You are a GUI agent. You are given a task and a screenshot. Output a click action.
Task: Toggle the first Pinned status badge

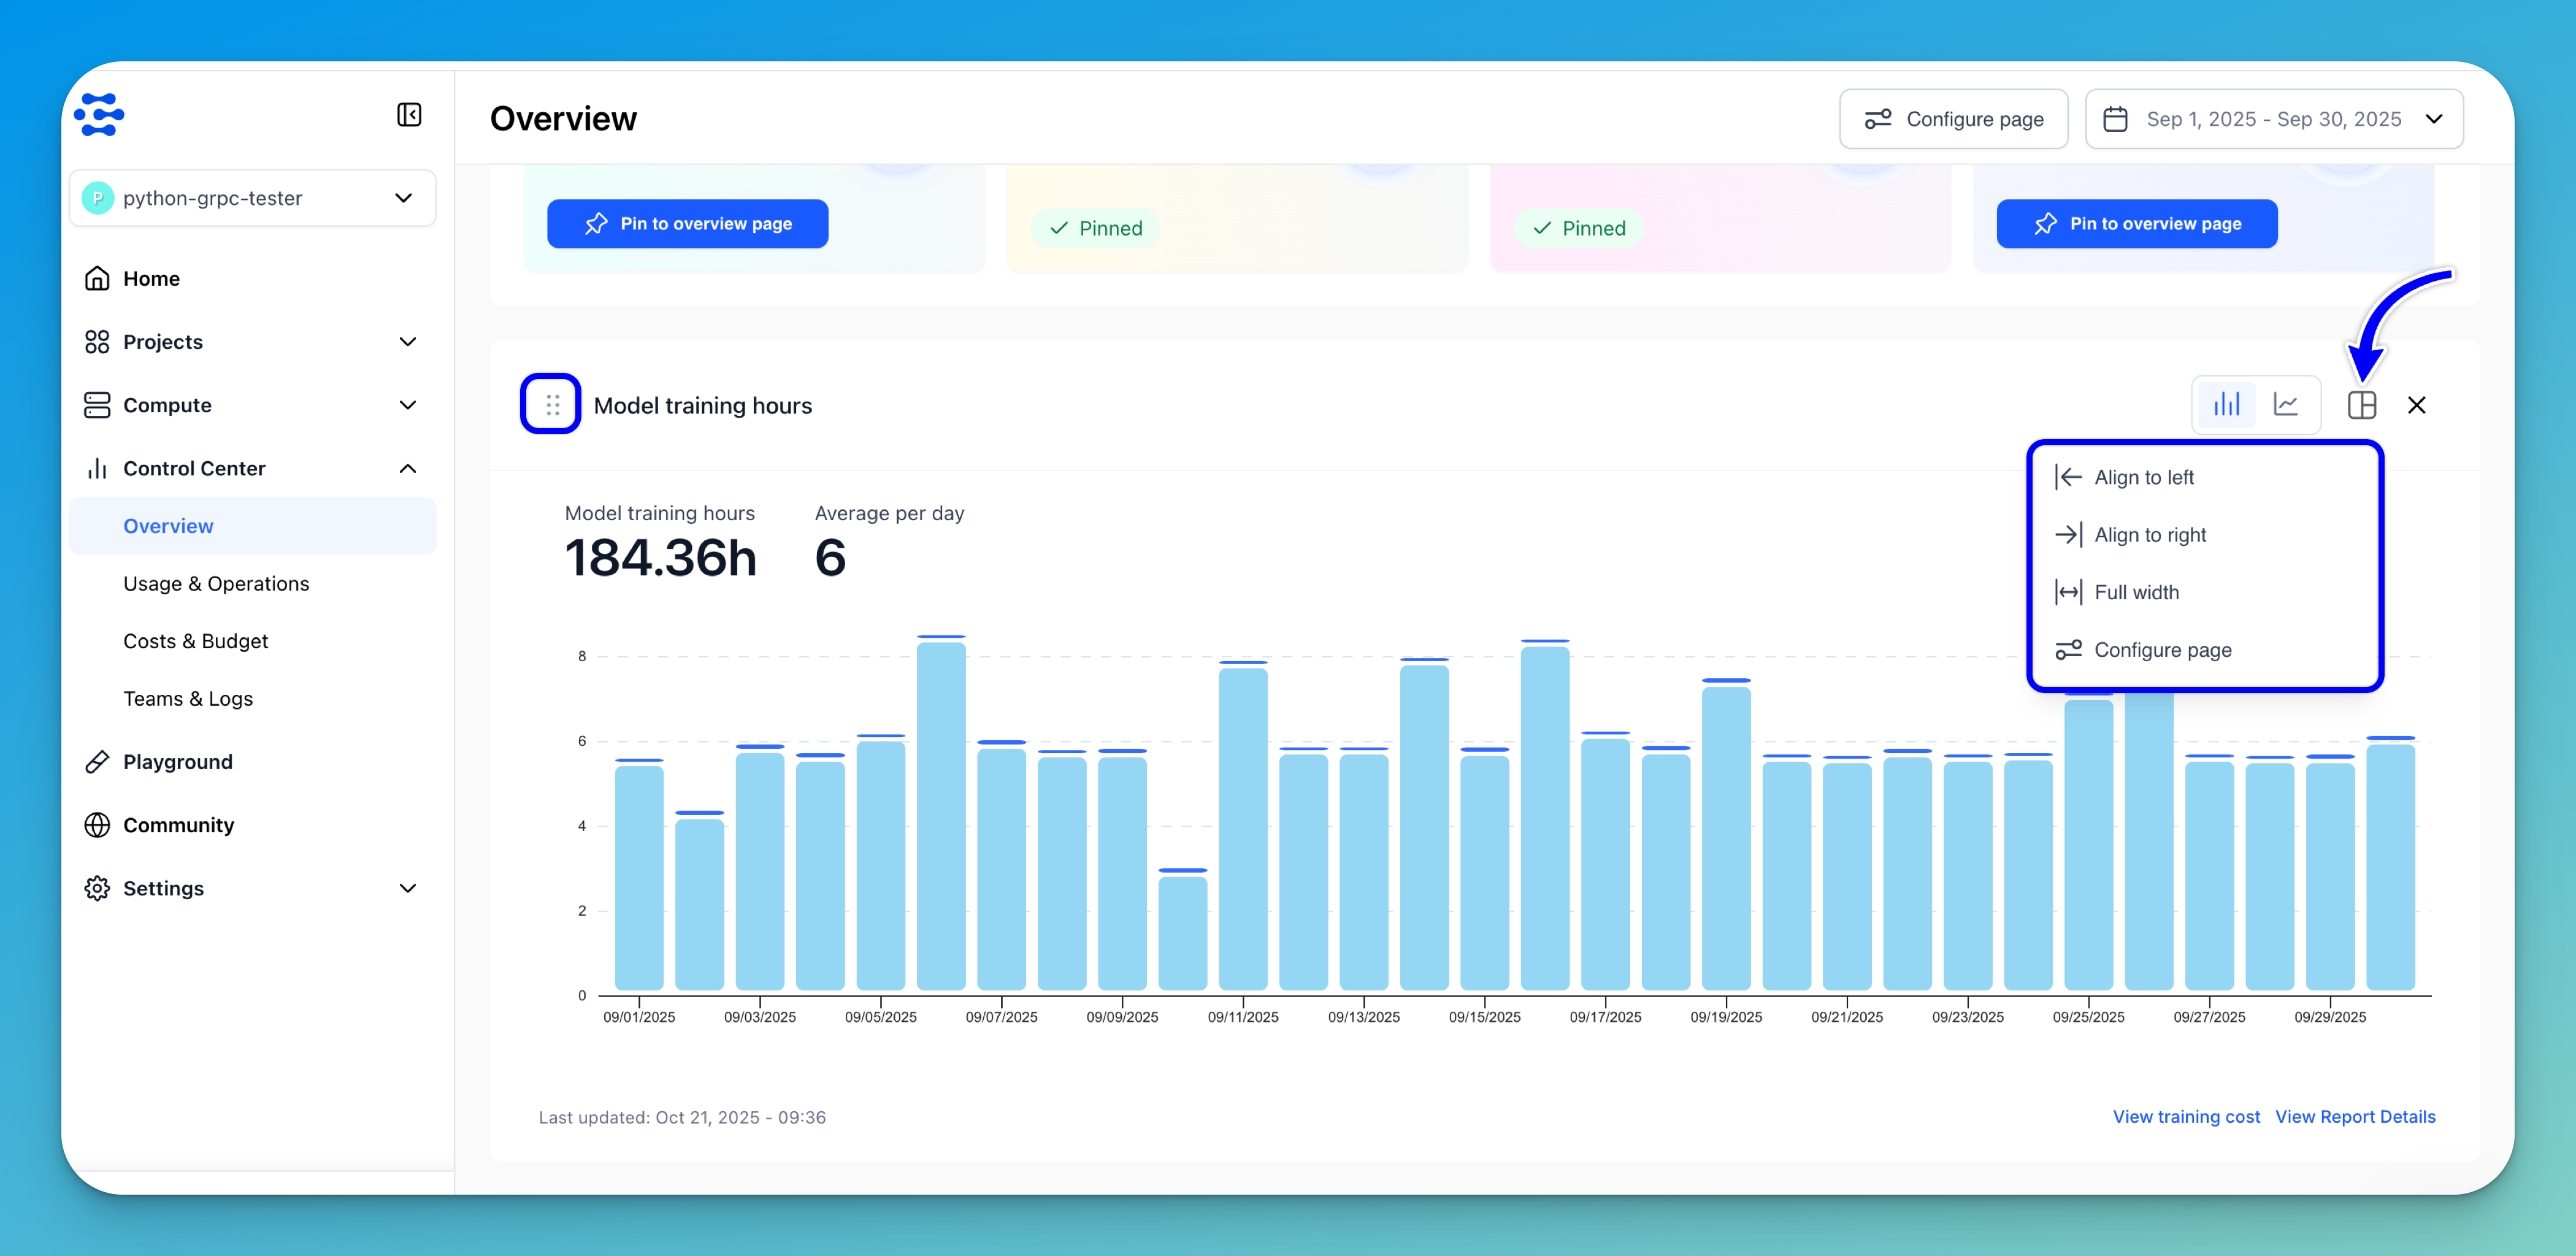(x=1096, y=228)
